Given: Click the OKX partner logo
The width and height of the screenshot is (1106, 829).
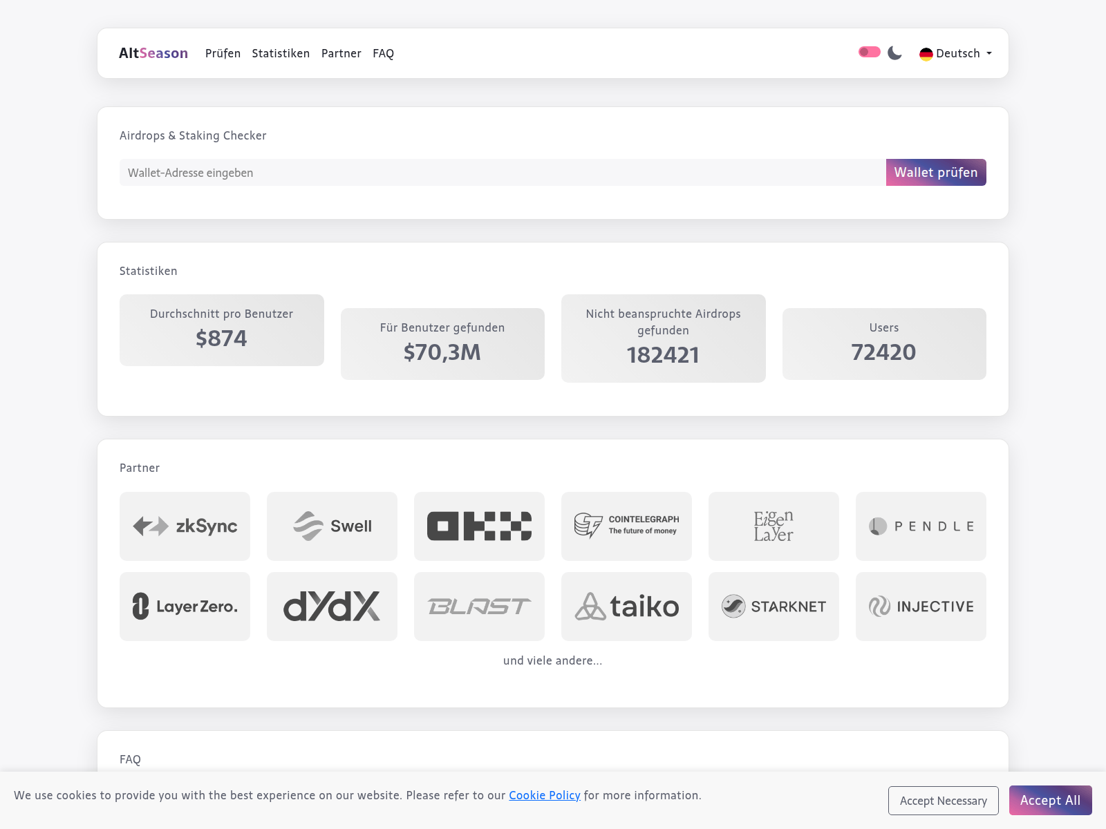Looking at the screenshot, I should tap(479, 526).
